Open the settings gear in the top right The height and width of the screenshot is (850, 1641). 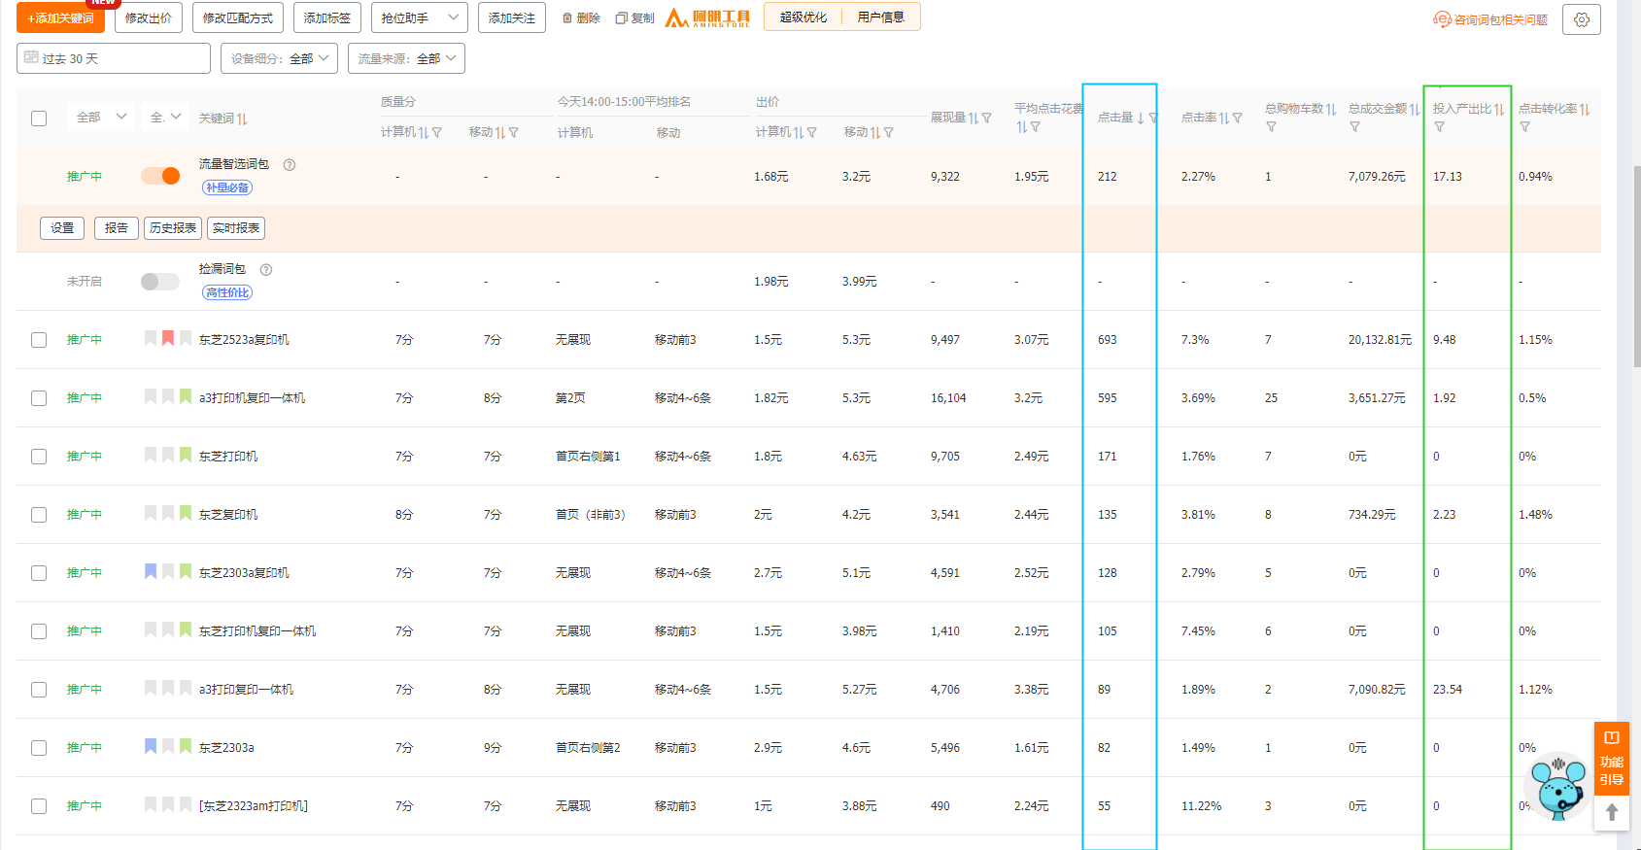click(1581, 19)
